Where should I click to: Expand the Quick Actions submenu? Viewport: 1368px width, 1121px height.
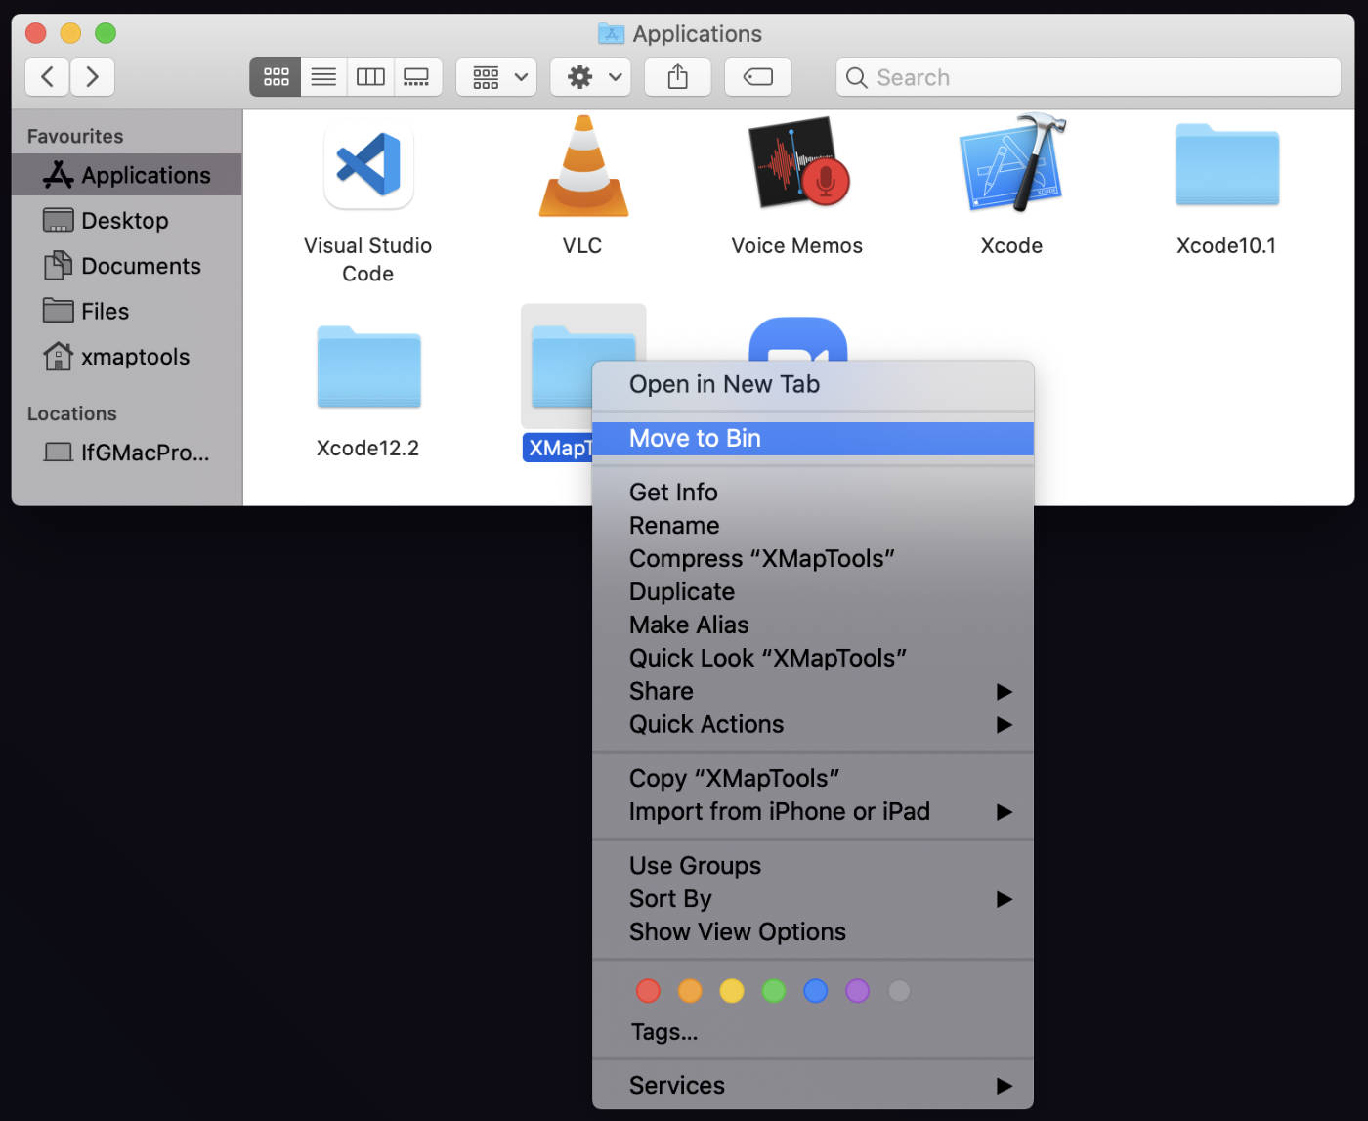[813, 724]
